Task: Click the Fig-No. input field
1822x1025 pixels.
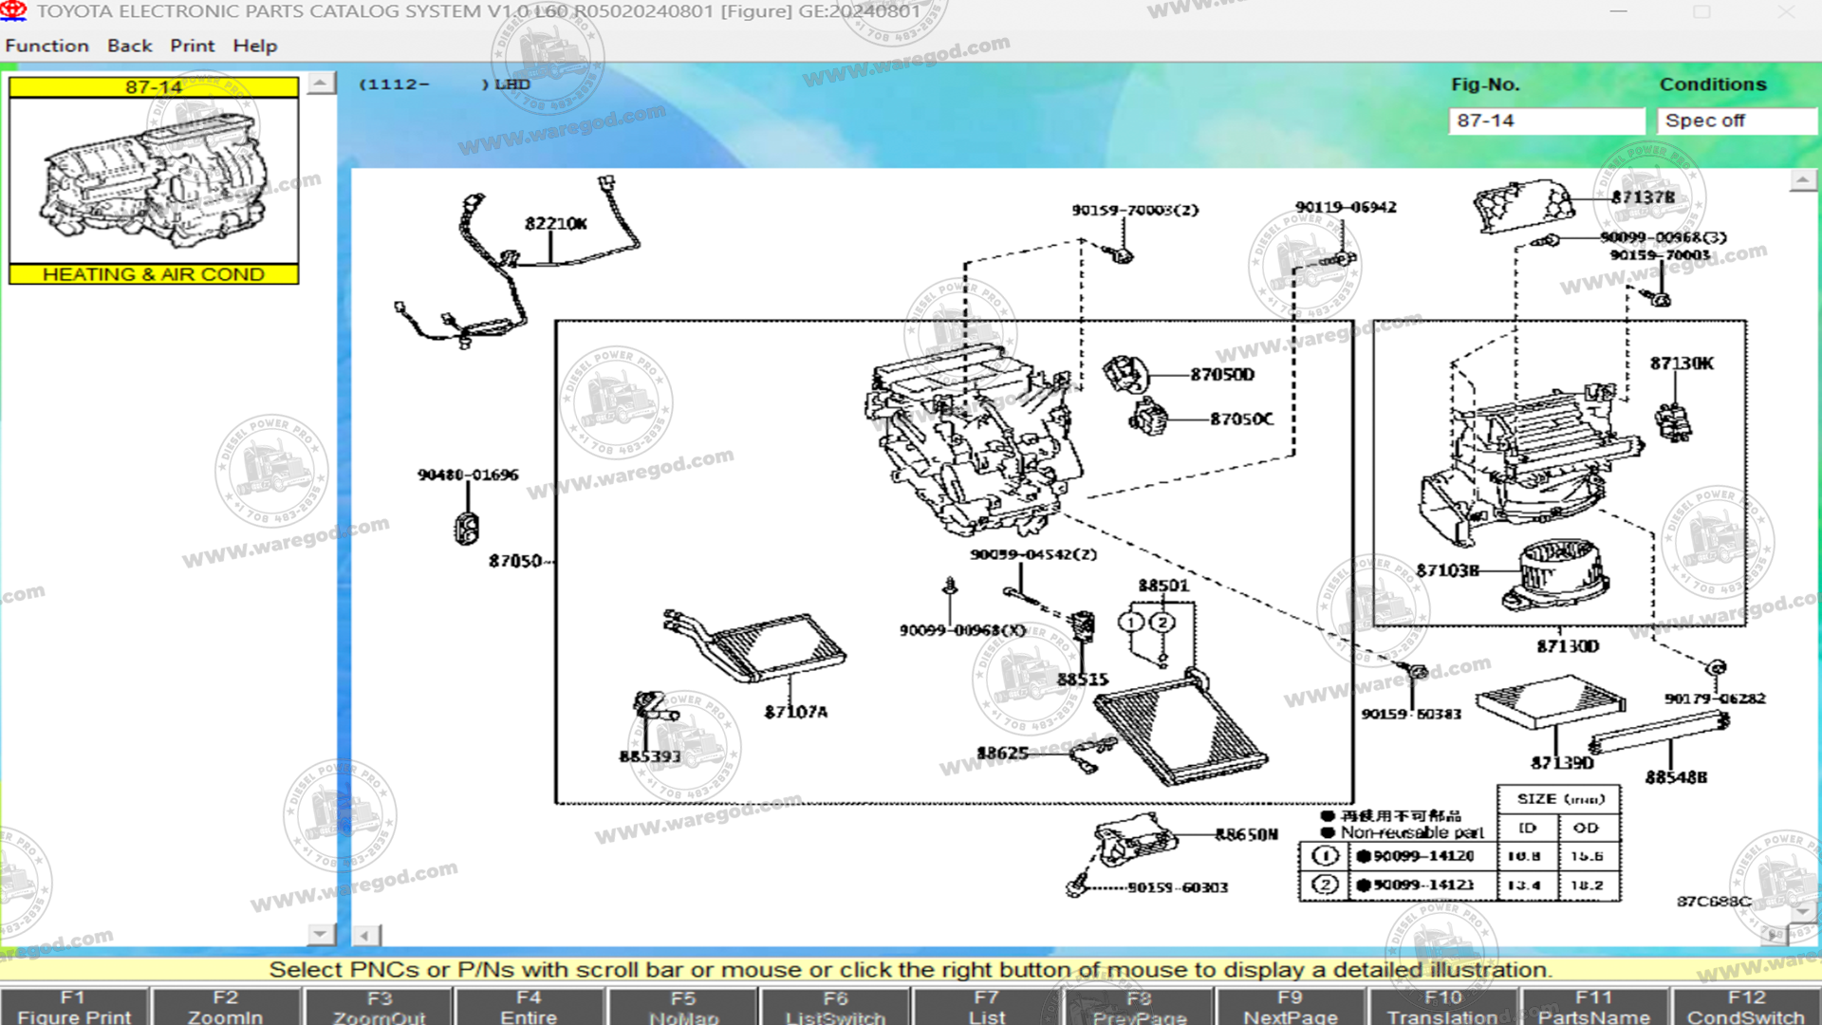Action: pyautogui.click(x=1546, y=121)
